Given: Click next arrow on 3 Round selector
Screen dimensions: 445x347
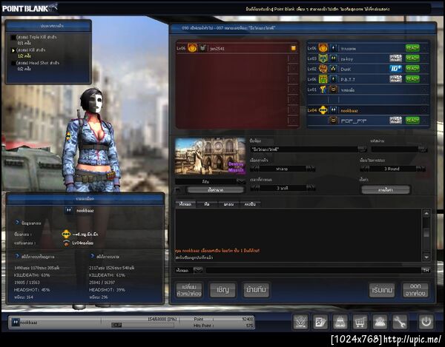Looking at the screenshot, I should pyautogui.click(x=421, y=169).
